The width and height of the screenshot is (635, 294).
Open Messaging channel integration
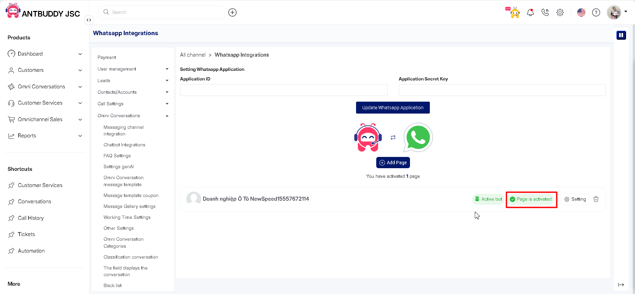[x=123, y=130]
